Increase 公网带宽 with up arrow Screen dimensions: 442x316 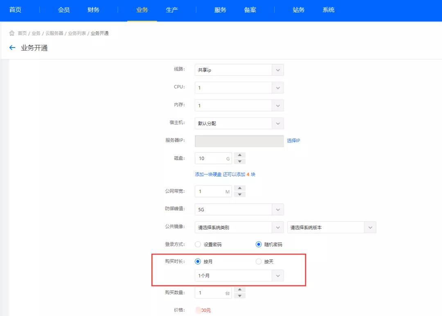tap(239, 188)
